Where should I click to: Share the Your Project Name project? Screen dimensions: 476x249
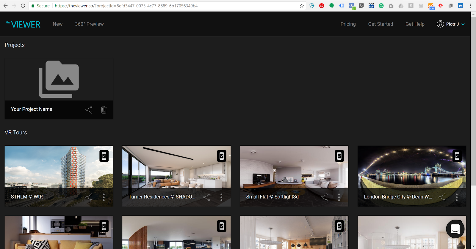pyautogui.click(x=89, y=110)
